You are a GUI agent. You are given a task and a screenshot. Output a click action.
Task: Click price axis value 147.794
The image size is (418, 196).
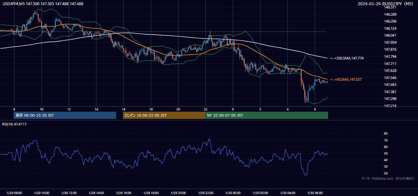point(390,57)
